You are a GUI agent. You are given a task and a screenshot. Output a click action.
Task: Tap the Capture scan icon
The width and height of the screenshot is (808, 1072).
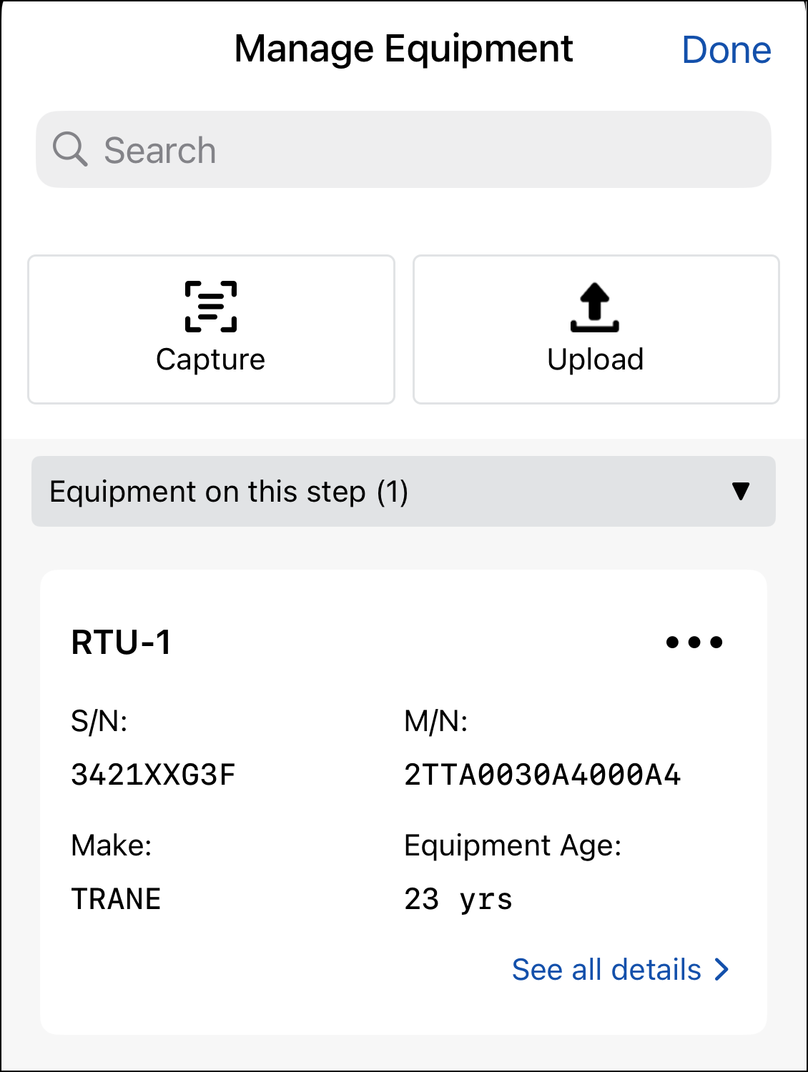[211, 307]
